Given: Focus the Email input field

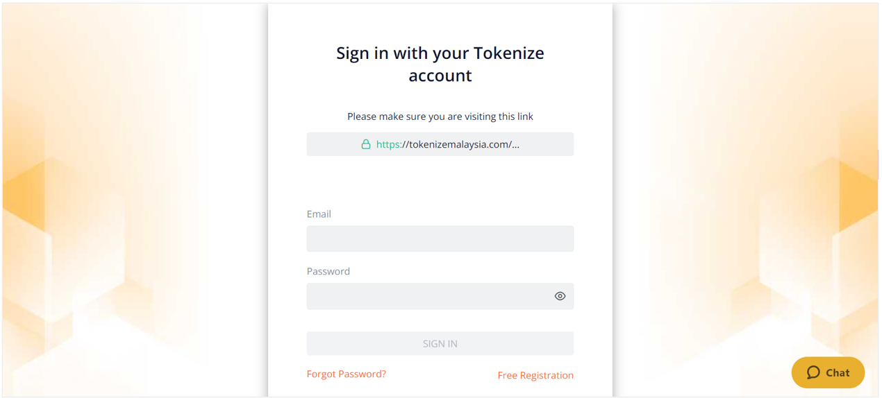Looking at the screenshot, I should coord(440,239).
